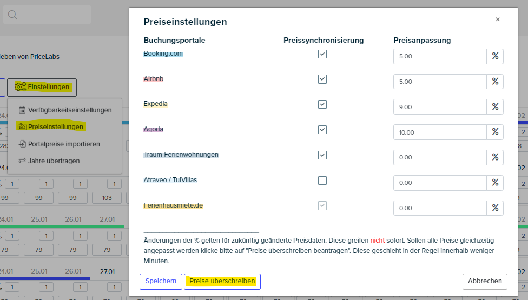Viewport: 528px width, 300px height.
Task: Click the transfer arrows icon beside Jahre übertragen
Action: coord(22,161)
